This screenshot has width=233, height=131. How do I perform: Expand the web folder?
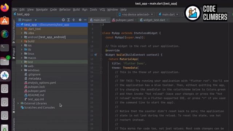coord(22,66)
